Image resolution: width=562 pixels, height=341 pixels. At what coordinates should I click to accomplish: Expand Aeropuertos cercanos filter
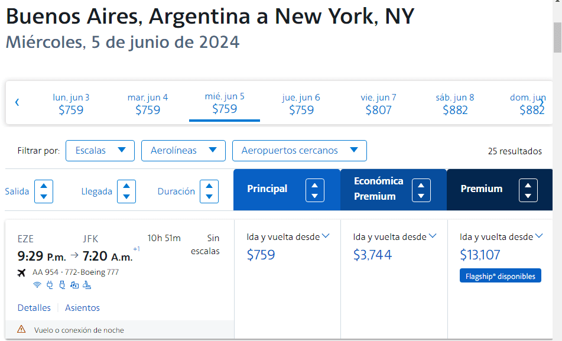click(x=299, y=151)
